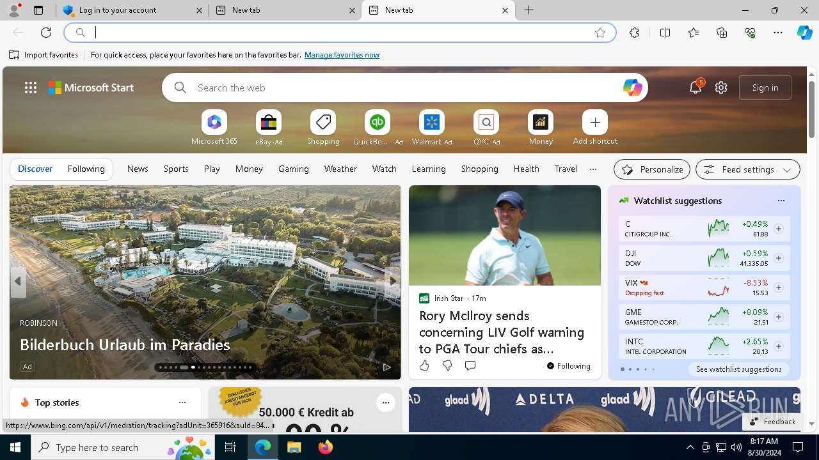The height and width of the screenshot is (460, 819).
Task: Open File Explorer from the taskbar
Action: (294, 447)
